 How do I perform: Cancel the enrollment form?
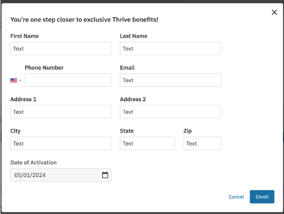click(237, 197)
